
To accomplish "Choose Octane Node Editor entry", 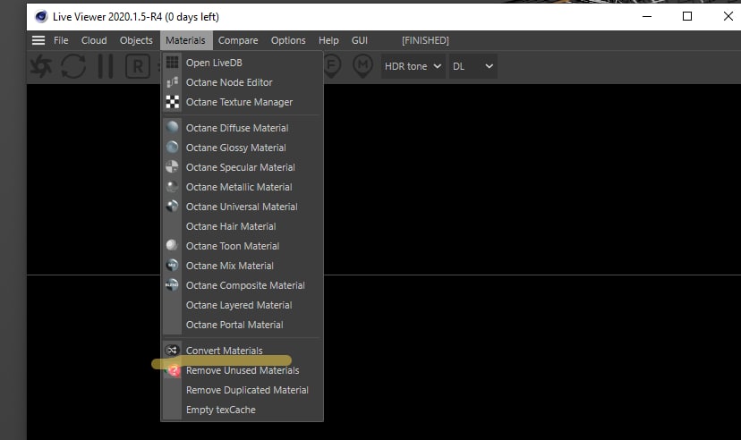I will tap(243, 82).
